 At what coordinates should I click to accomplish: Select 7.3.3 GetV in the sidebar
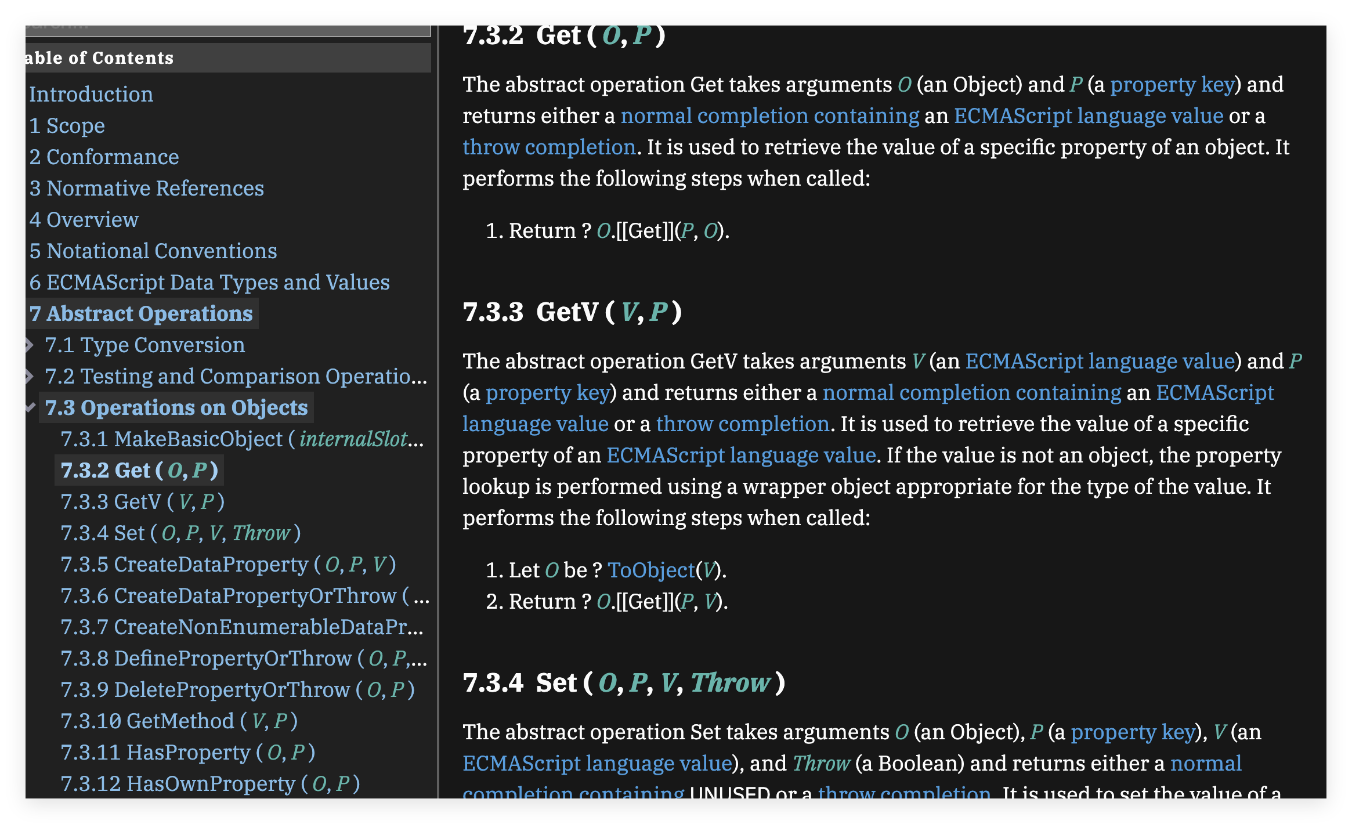(142, 502)
